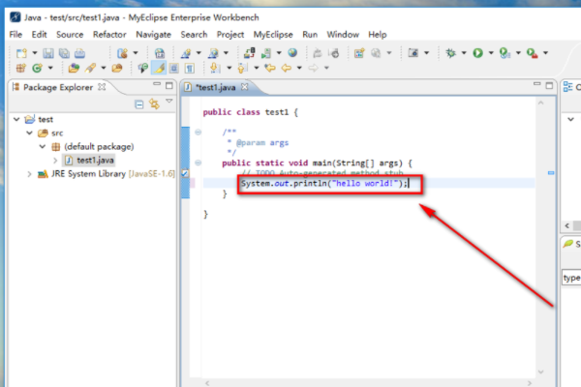581x387 pixels.
Task: Open Package Explorer view menu dropdown triangle
Action: point(168,102)
